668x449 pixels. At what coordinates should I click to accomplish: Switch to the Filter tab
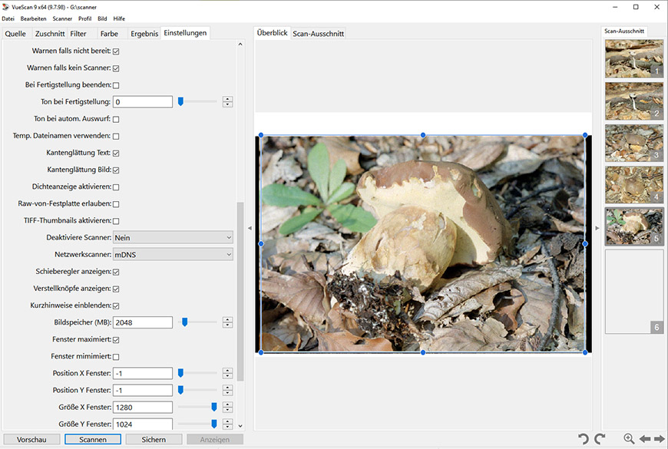click(78, 34)
